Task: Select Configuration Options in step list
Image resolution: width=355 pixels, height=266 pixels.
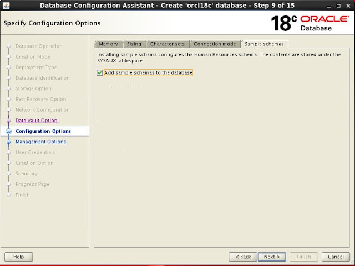Action: (43, 131)
